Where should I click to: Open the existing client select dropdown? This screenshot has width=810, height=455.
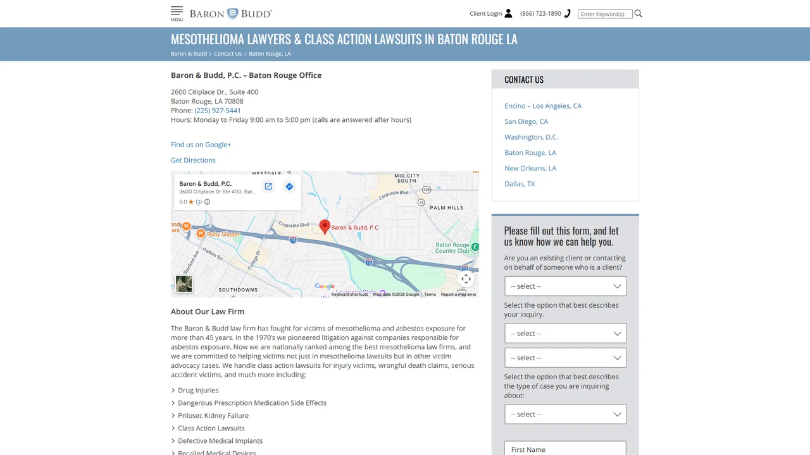pyautogui.click(x=566, y=286)
